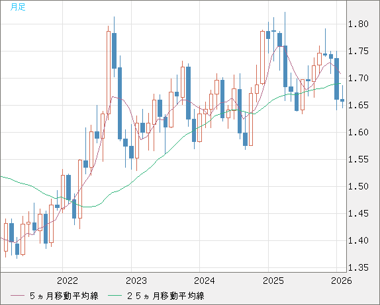Click the purple 5-month average legend line
This screenshot has height=305, width=380.
(x=17, y=296)
